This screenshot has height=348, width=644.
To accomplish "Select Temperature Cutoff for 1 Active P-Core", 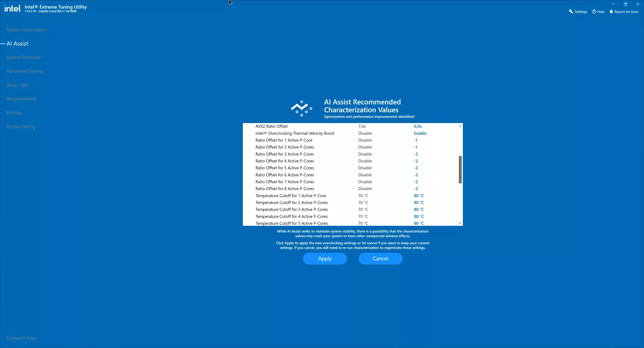I will click(351, 196).
